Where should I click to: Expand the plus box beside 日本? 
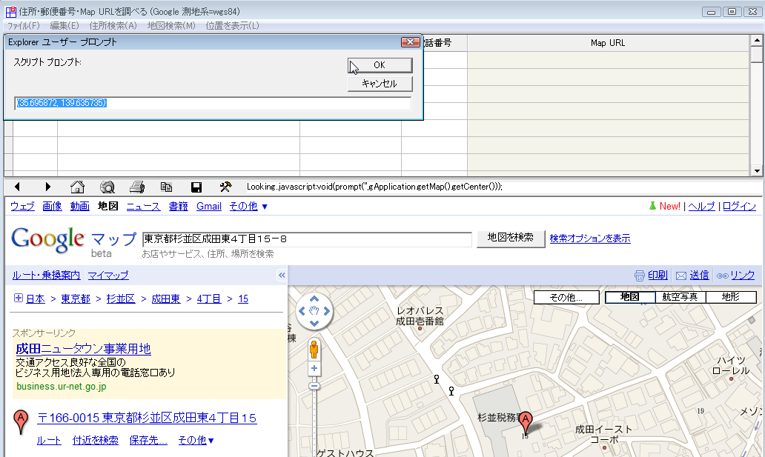(x=18, y=298)
